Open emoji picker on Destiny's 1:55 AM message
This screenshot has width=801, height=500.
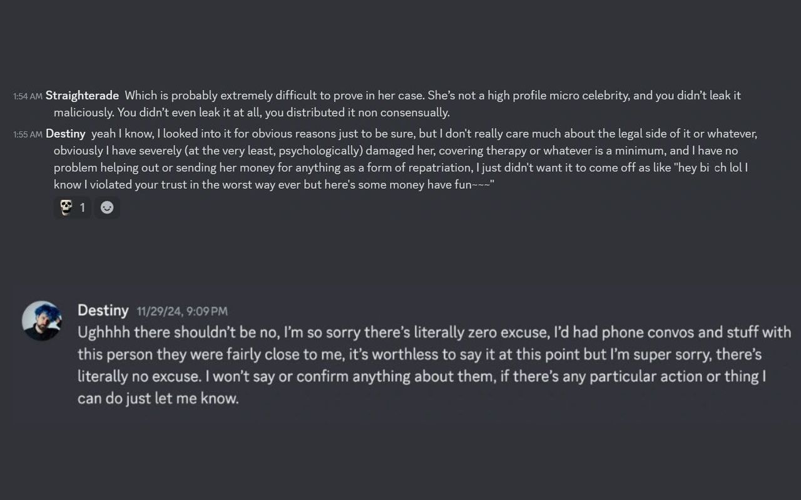click(x=107, y=207)
